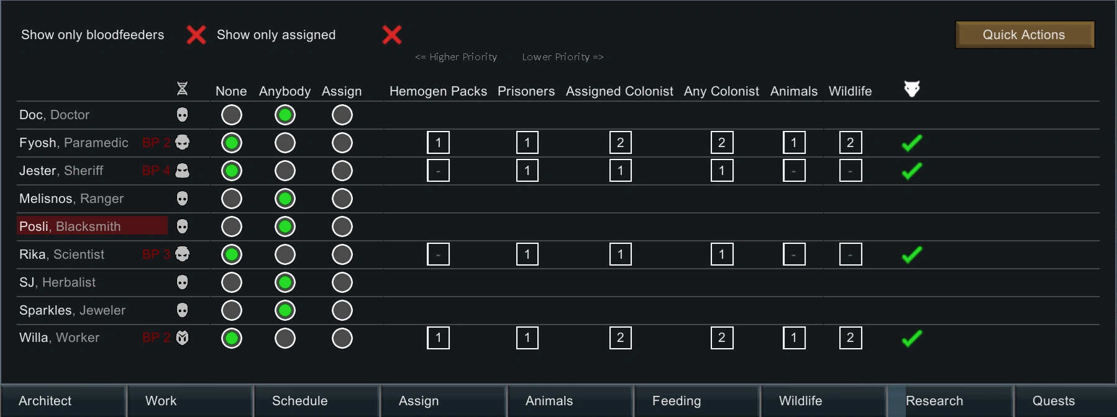Click the skull icon next to Doc
Image resolution: width=1117 pixels, height=417 pixels.
point(182,115)
